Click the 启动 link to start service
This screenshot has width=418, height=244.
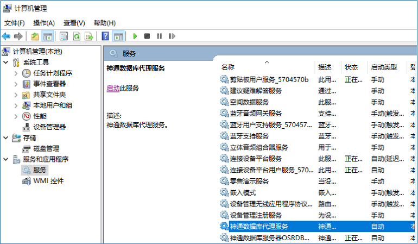point(113,89)
